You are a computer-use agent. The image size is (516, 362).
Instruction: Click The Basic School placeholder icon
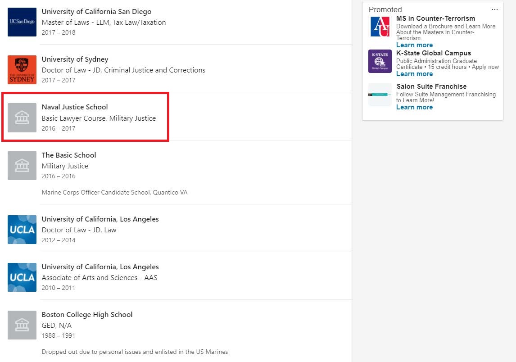coord(22,166)
